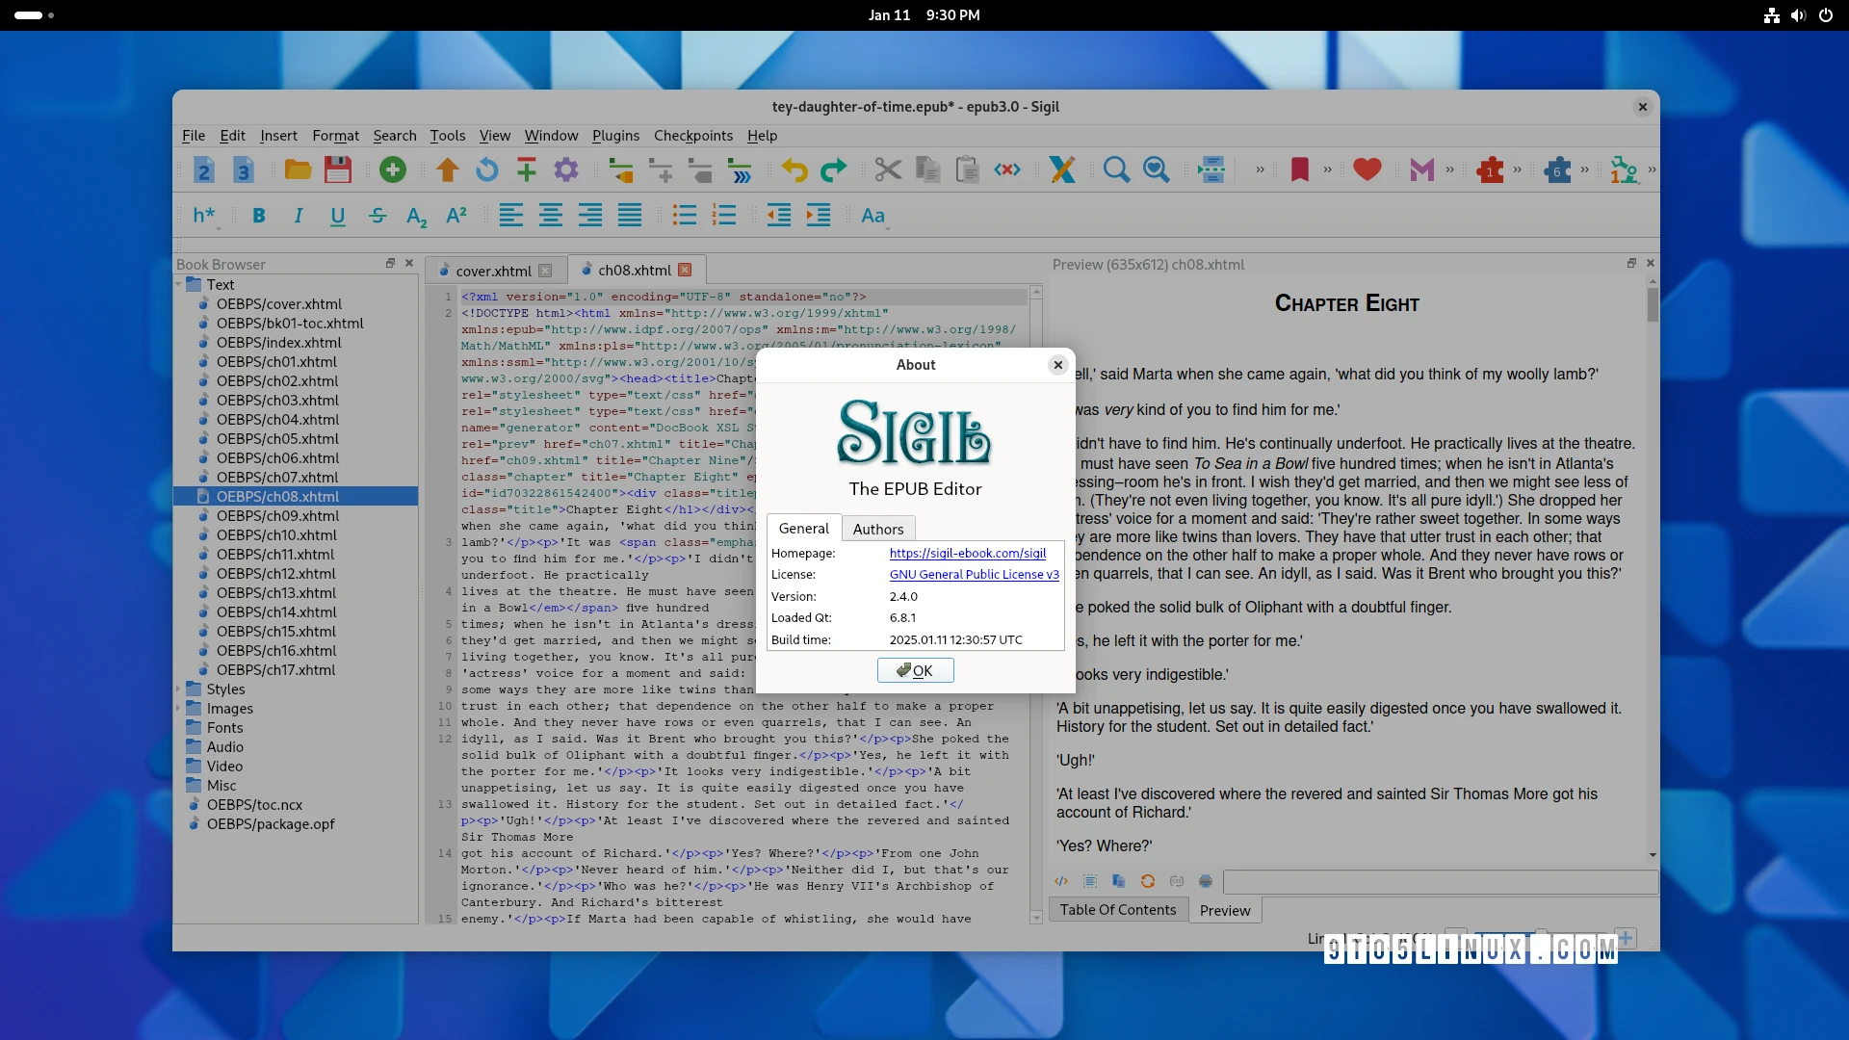Run Spellcheck using the pencil-X icon
The width and height of the screenshot is (1849, 1040).
pyautogui.click(x=1062, y=169)
